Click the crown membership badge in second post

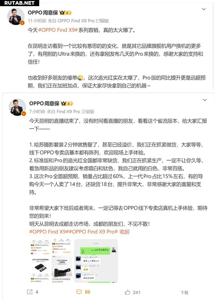click(x=67, y=103)
